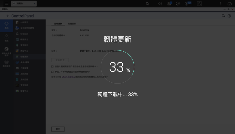Open background tasks icon in top bar
Screen dimensions: 235x134
(x=169, y=4)
